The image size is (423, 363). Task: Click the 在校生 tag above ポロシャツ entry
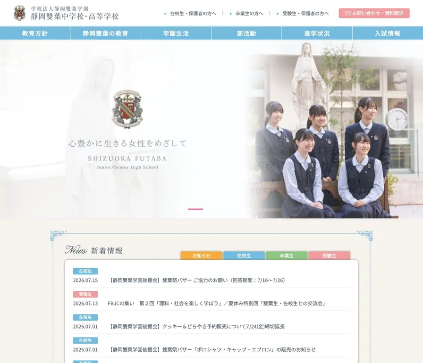(x=85, y=341)
